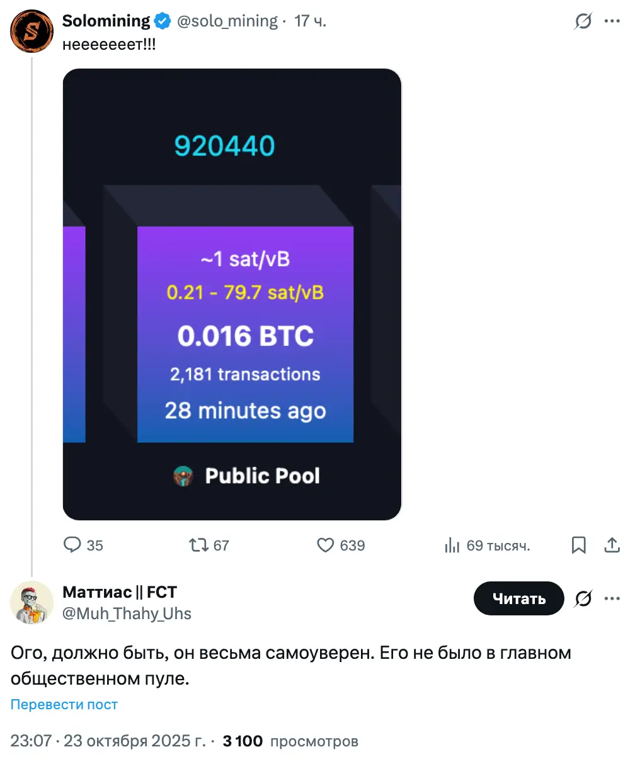
Task: Follow Маттиас with Читать button
Action: coord(518,598)
